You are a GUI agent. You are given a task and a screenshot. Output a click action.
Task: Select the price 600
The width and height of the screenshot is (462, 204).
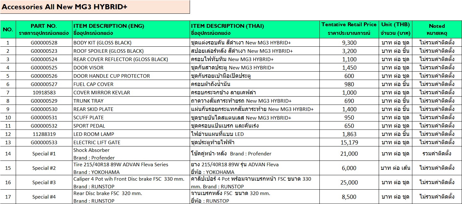[349, 76]
